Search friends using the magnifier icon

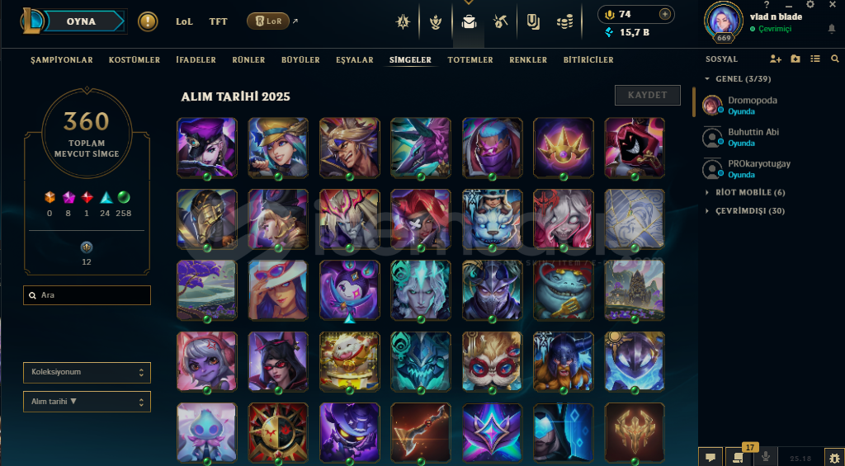coord(835,59)
